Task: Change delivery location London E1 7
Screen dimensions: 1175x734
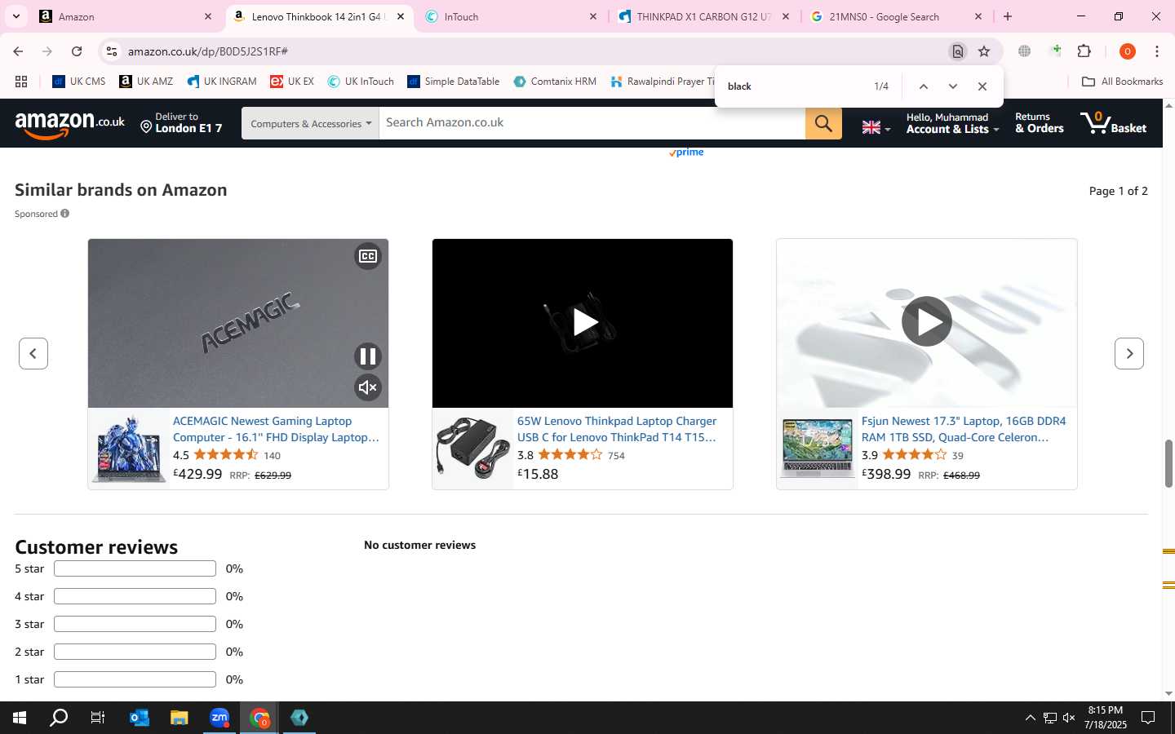Action: point(181,123)
